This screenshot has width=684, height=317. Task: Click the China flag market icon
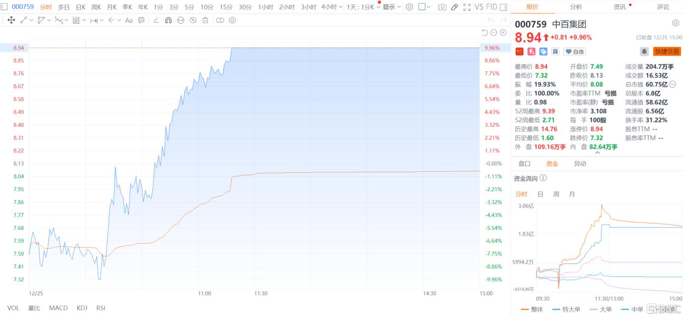tap(520, 52)
